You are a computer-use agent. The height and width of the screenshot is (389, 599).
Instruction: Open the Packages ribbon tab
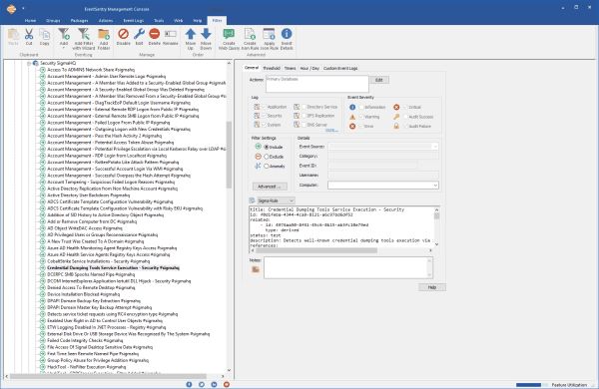click(x=79, y=21)
